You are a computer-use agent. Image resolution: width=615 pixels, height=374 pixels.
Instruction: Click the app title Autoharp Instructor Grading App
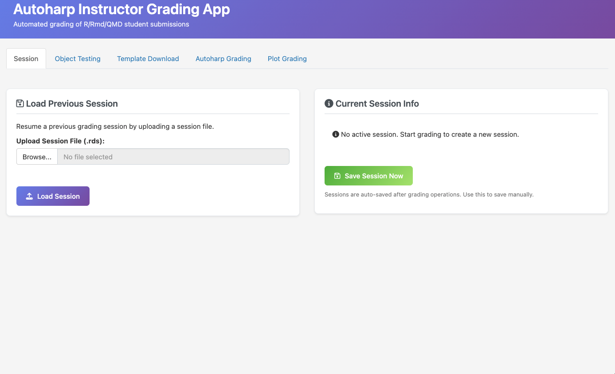click(x=121, y=9)
